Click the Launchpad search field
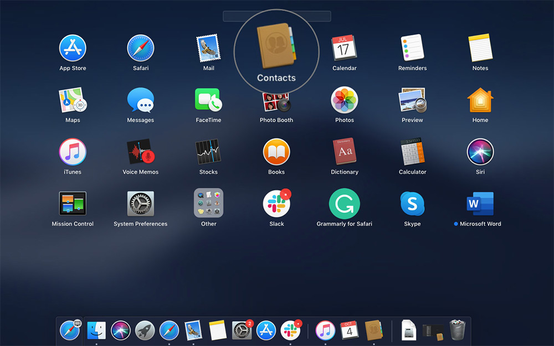This screenshot has height=346, width=554. tap(276, 16)
